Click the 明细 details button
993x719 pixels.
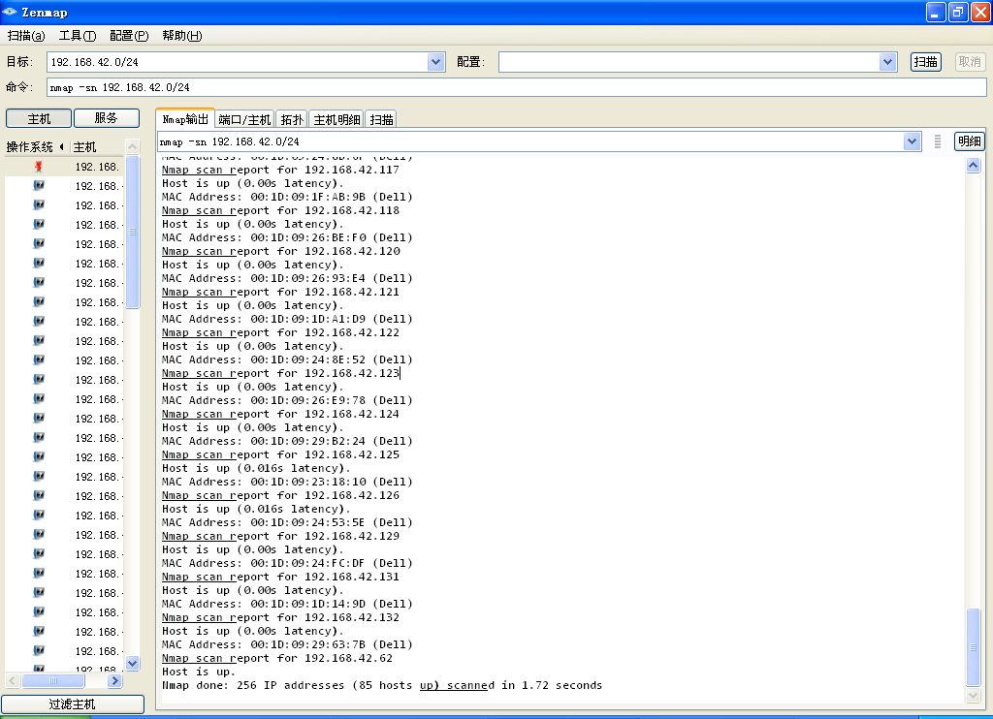click(x=969, y=141)
